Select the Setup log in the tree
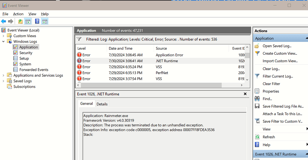The width and height of the screenshot is (308, 160). 24,58
